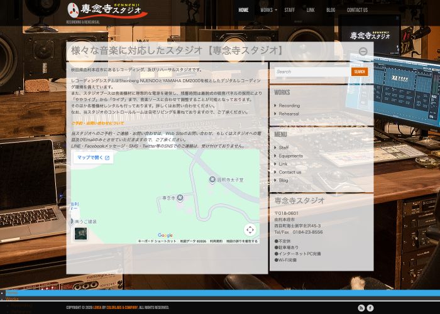Open the Rehearsal link under Works
440x314 pixels.
289,114
